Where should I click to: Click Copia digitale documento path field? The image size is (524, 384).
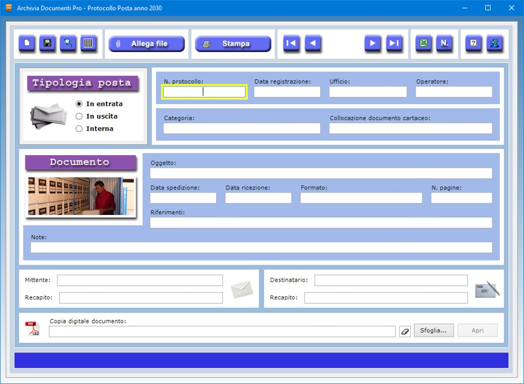pyautogui.click(x=222, y=331)
